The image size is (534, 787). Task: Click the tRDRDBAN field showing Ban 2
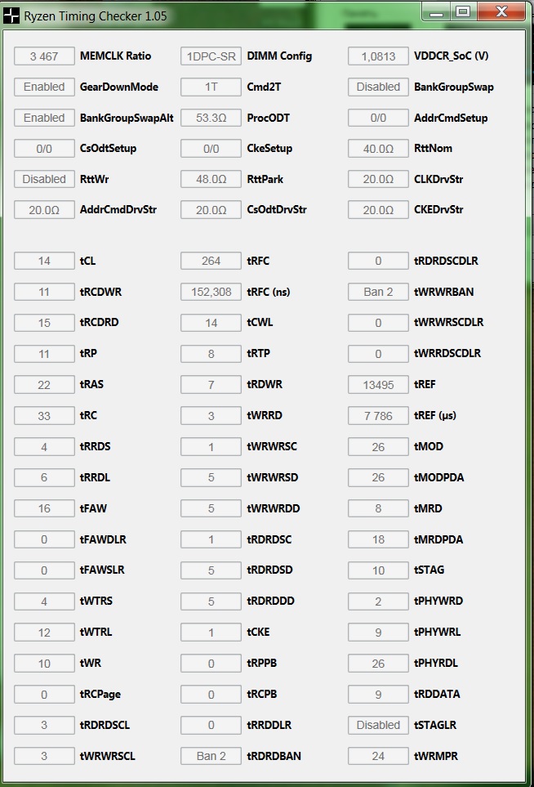pos(211,757)
